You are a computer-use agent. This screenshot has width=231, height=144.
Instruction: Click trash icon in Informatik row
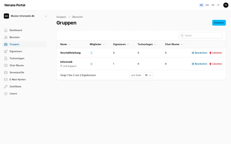tap(210, 64)
